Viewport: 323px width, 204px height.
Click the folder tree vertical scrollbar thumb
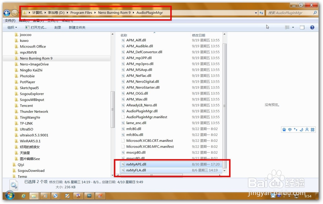click(112, 110)
